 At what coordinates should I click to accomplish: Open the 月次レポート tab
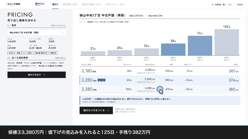pyautogui.click(x=115, y=4)
